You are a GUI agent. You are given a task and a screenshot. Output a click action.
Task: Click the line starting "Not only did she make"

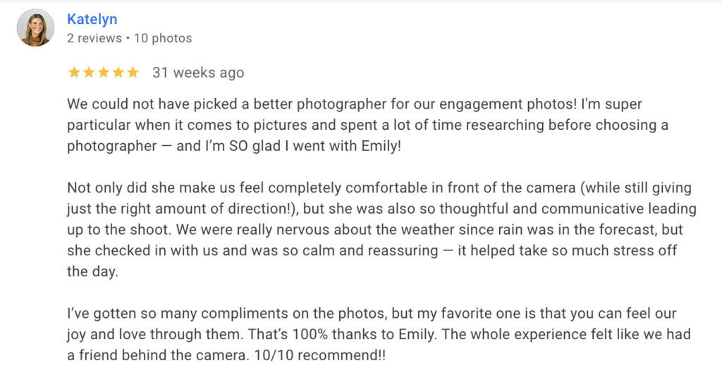click(379, 188)
